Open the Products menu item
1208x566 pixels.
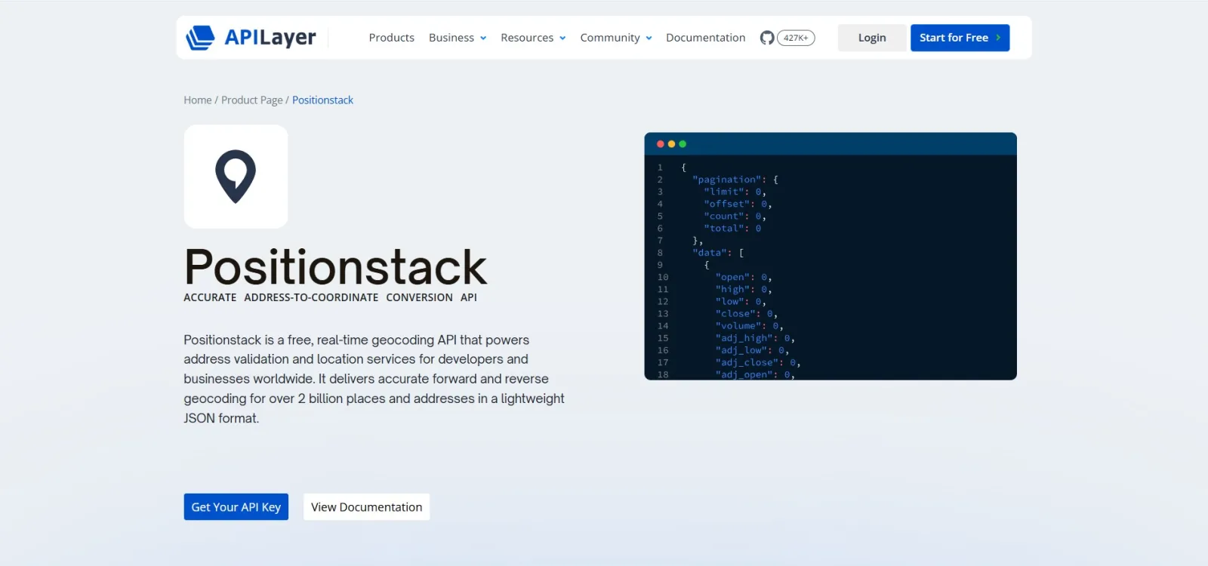click(x=391, y=38)
